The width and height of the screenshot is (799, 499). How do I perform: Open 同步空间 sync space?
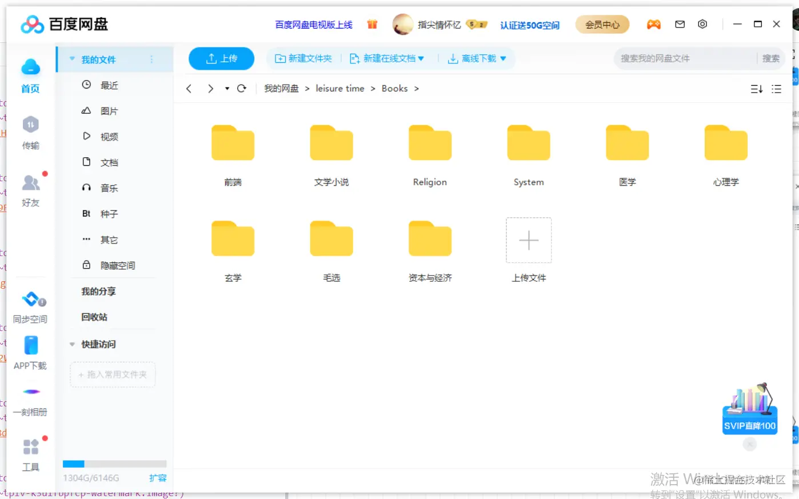[30, 308]
